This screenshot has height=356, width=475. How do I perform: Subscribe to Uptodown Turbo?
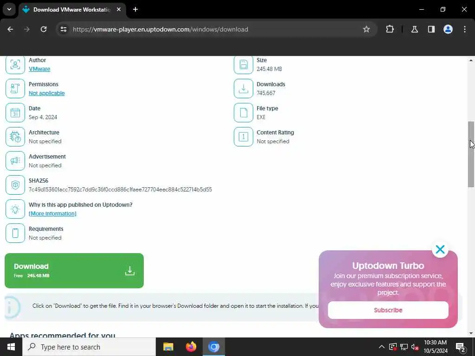point(388,310)
